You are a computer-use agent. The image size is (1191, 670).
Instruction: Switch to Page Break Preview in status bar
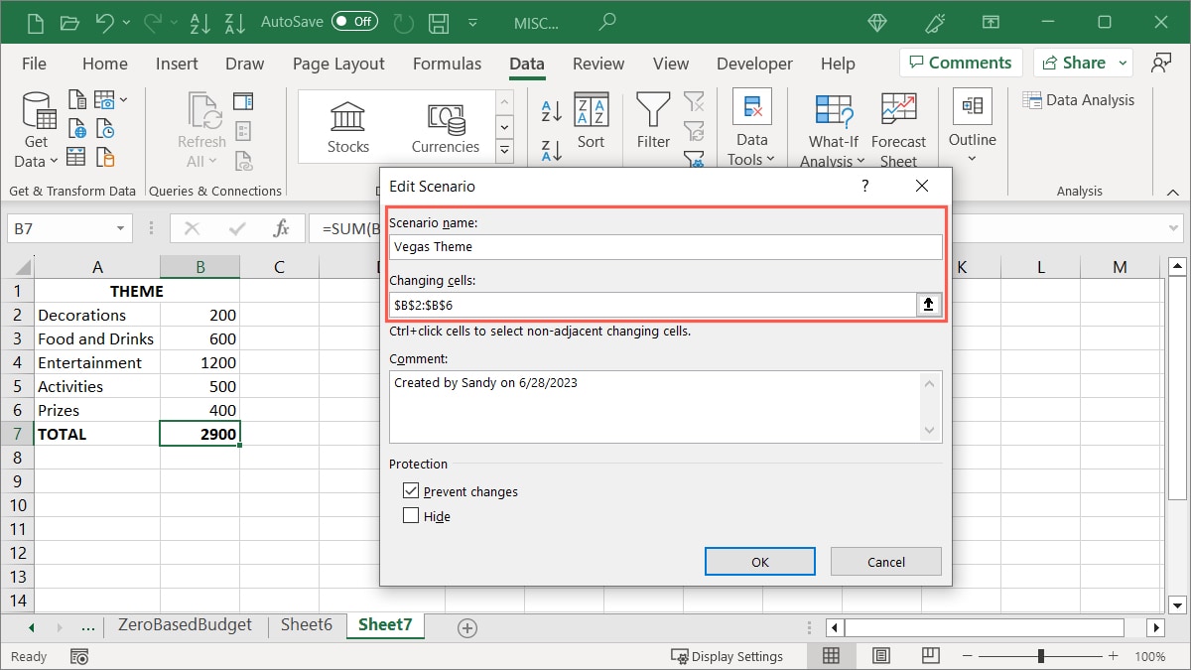(930, 655)
